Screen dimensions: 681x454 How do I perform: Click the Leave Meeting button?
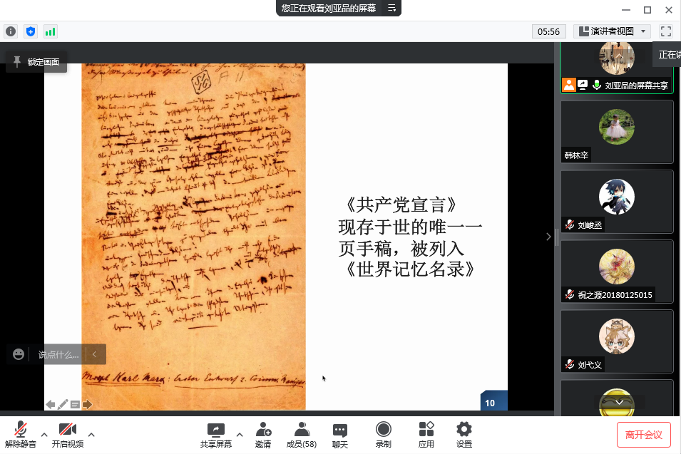(x=644, y=435)
